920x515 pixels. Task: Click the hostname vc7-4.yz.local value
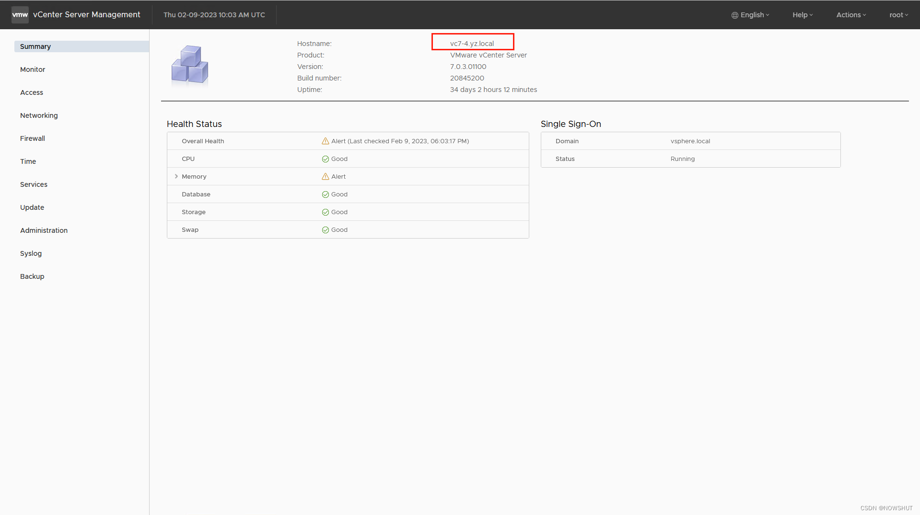(x=472, y=44)
